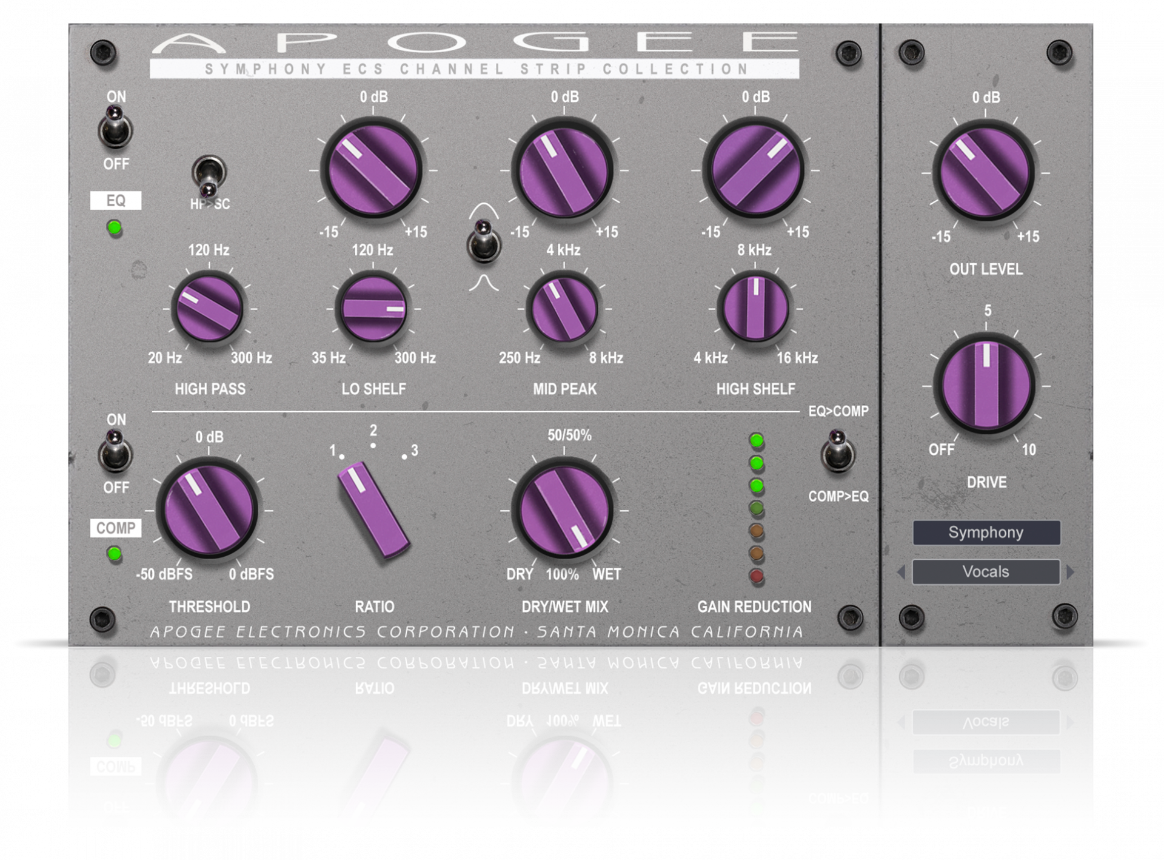Click the DRY/WET MIX label
The image size is (1164, 860).
(x=564, y=606)
